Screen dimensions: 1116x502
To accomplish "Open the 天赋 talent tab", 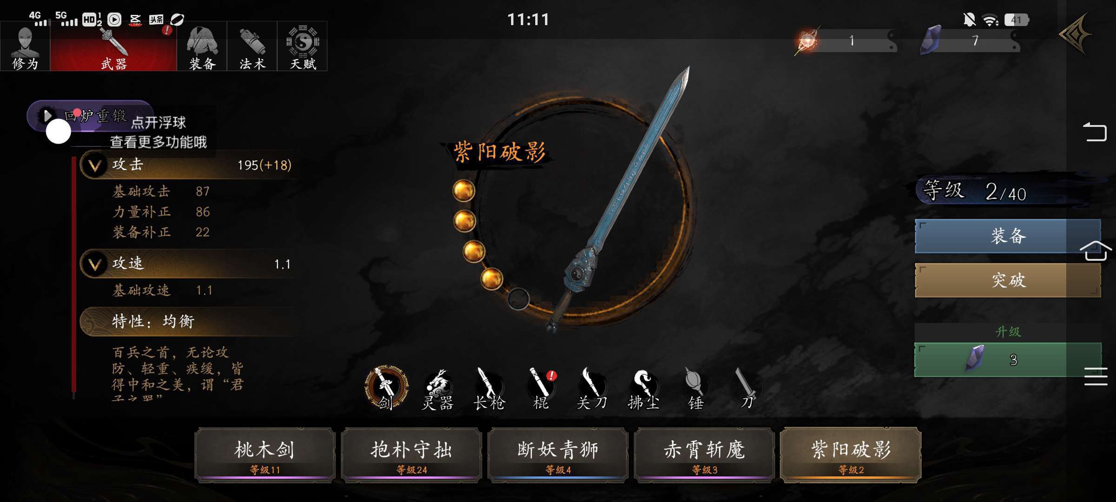I will (302, 46).
